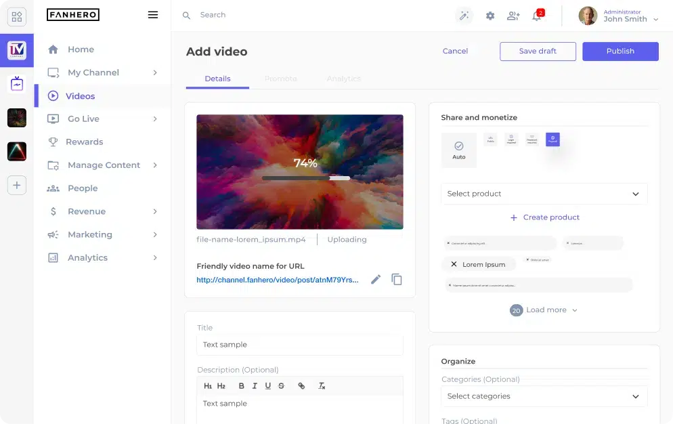Viewport: 673px width, 424px height.
Task: Collapse sidebar with the hamburger menu icon
Action: [153, 15]
